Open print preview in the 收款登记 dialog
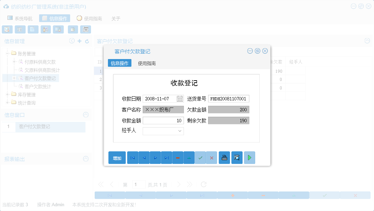374x211 pixels. pos(237,157)
